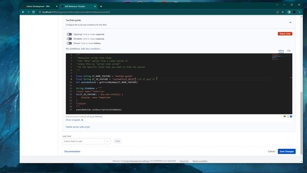This screenshot has height=173, width=307.
Task: Click the display: none !important code line
Action: pos(96,98)
